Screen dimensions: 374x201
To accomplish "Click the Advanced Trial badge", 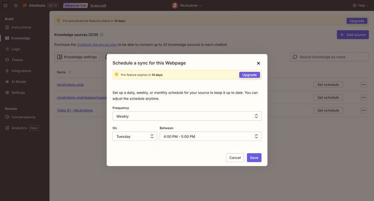I will 75,5.
